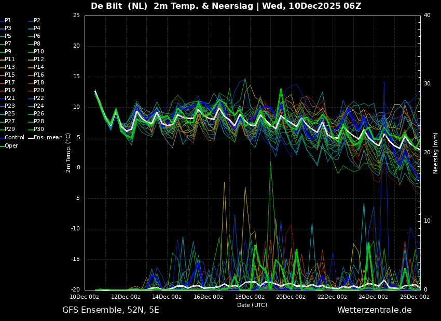Click the GFS Ensemble, 52N, 5E caption

[111, 310]
